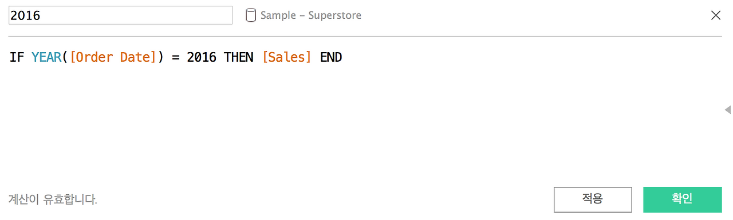This screenshot has width=733, height=220.
Task: Click the YEAR function in the formula
Action: coord(46,57)
